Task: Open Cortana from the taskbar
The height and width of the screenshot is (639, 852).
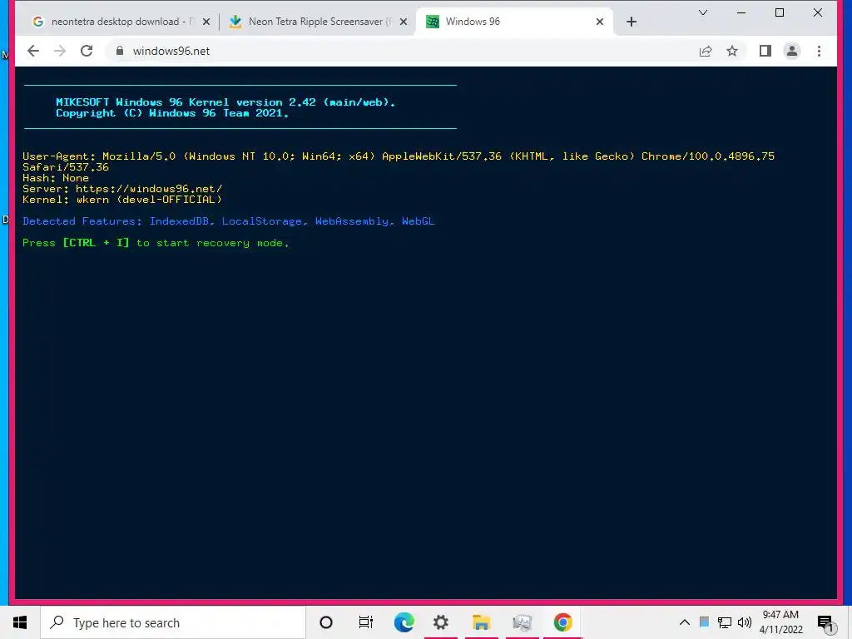Action: [x=326, y=622]
